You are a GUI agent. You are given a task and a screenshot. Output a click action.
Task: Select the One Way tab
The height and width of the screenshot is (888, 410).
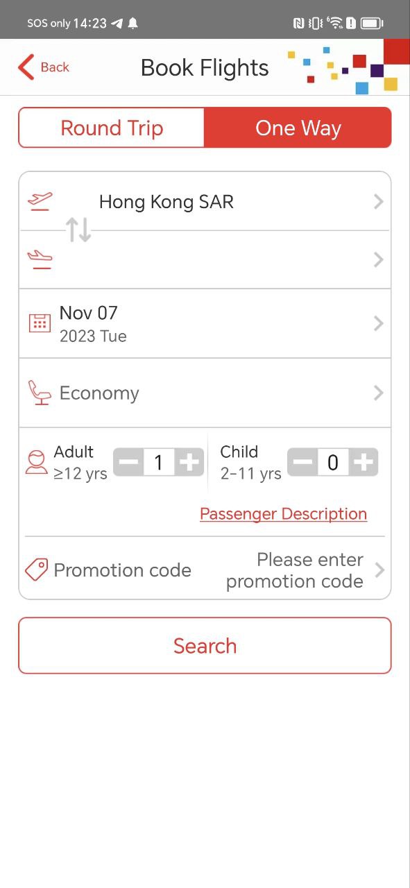coord(298,128)
